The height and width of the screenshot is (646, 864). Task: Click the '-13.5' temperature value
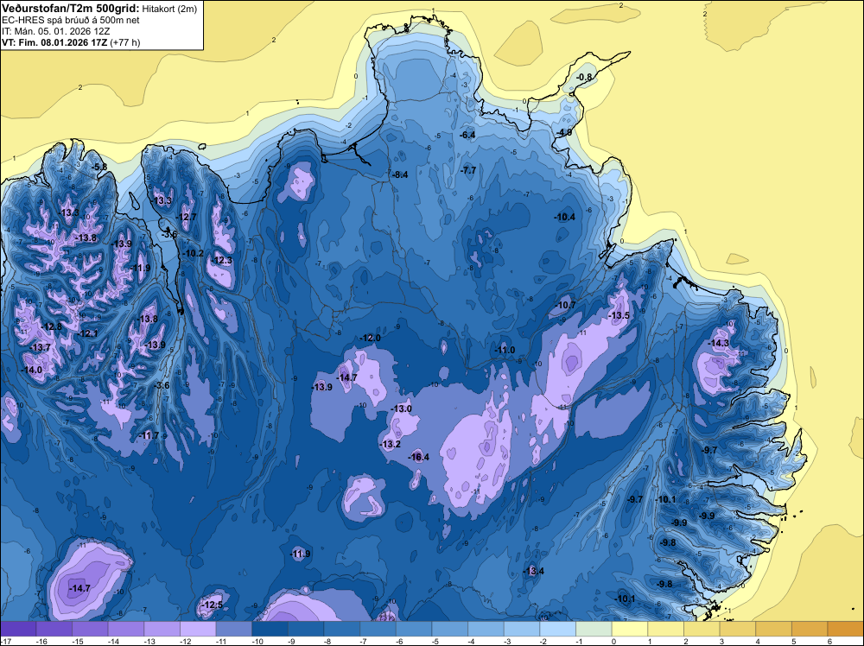(x=619, y=315)
